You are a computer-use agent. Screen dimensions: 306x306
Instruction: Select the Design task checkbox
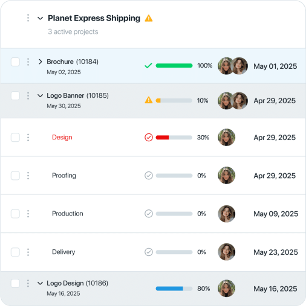[x=15, y=138]
